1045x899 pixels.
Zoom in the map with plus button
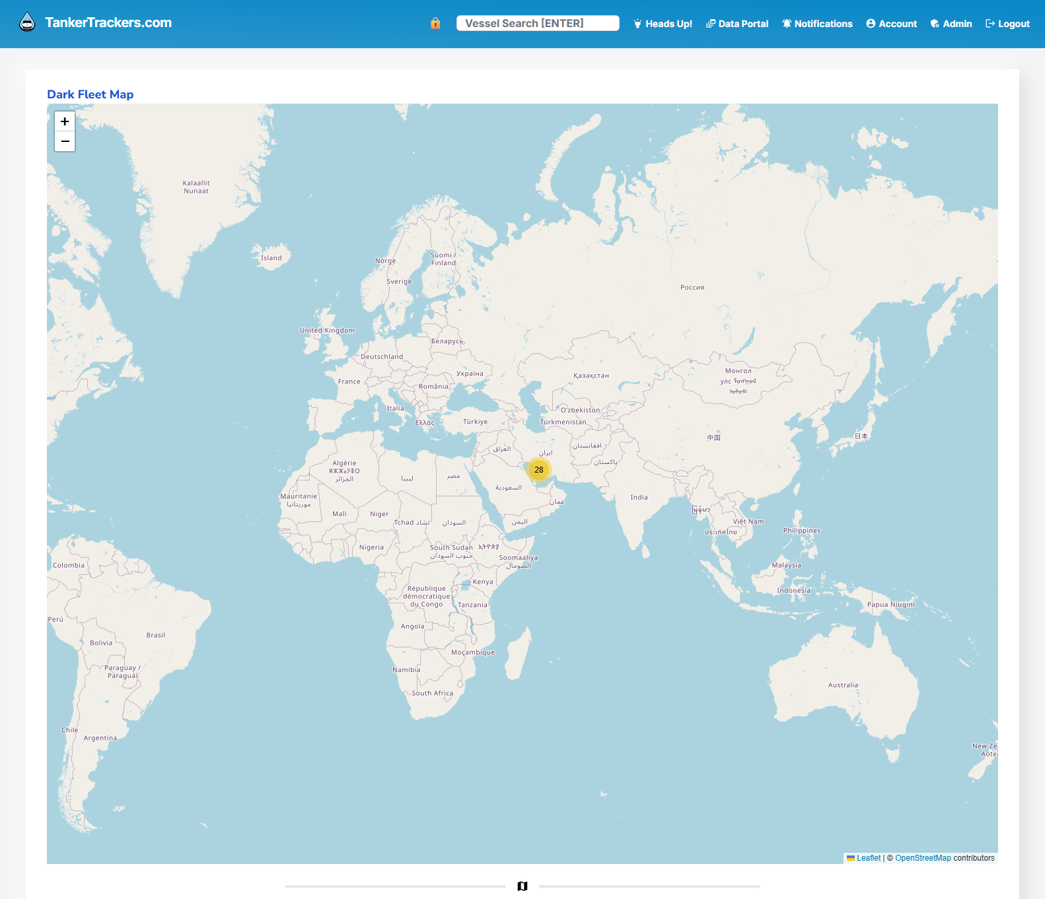pos(65,121)
